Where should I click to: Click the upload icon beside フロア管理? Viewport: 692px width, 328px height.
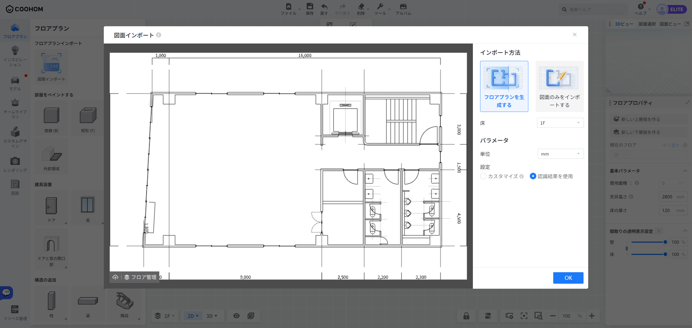(115, 277)
